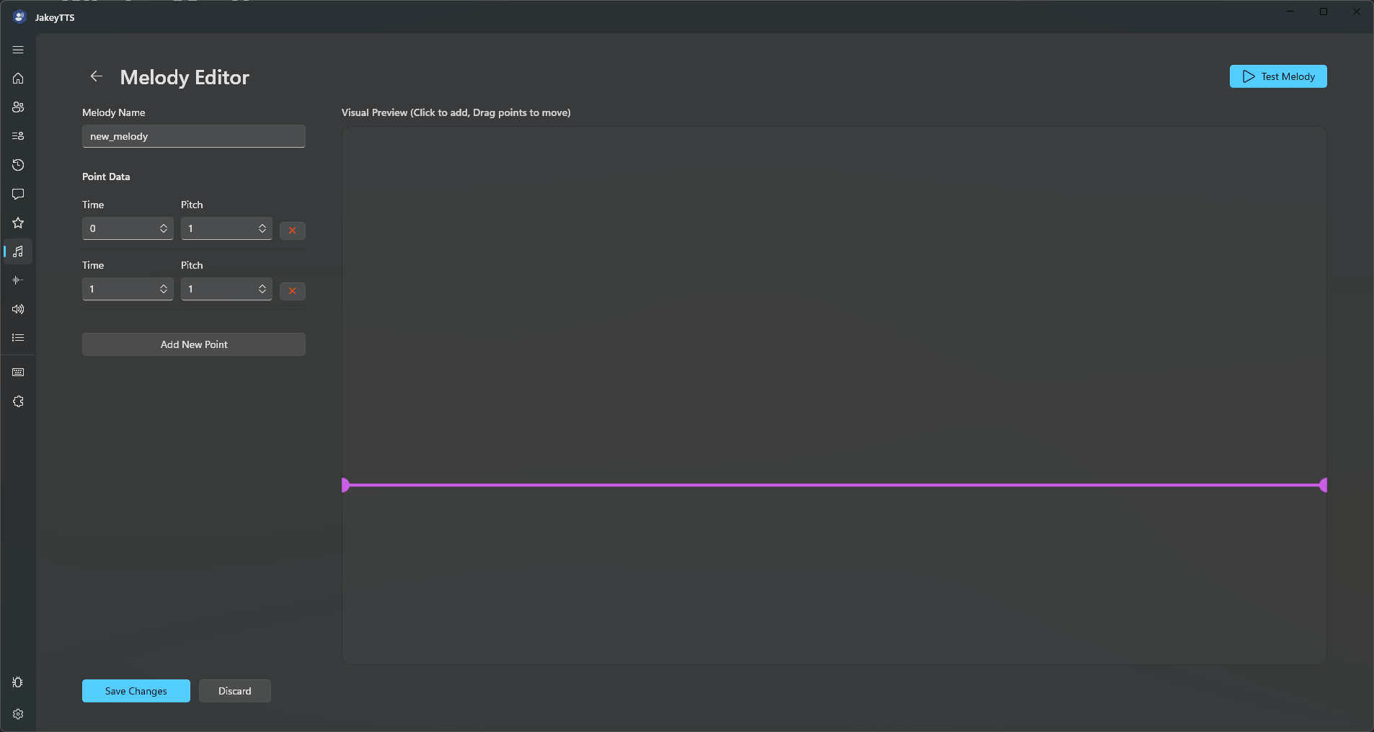Image resolution: width=1374 pixels, height=732 pixels.
Task: Click the JakeyTTS app icon in title bar
Action: coord(19,17)
